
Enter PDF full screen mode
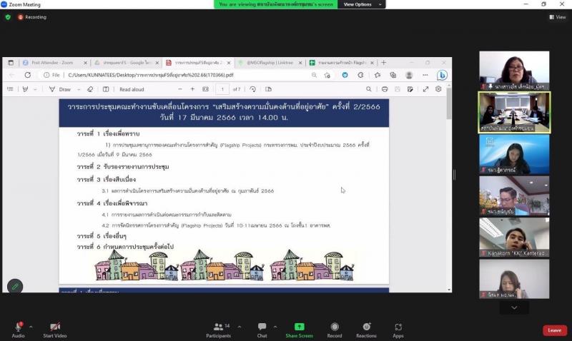click(x=425, y=89)
